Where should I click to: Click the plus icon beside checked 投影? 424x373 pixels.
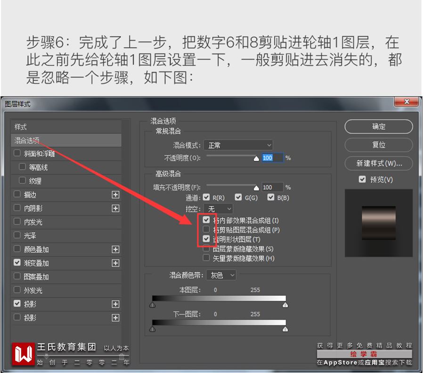(x=115, y=304)
